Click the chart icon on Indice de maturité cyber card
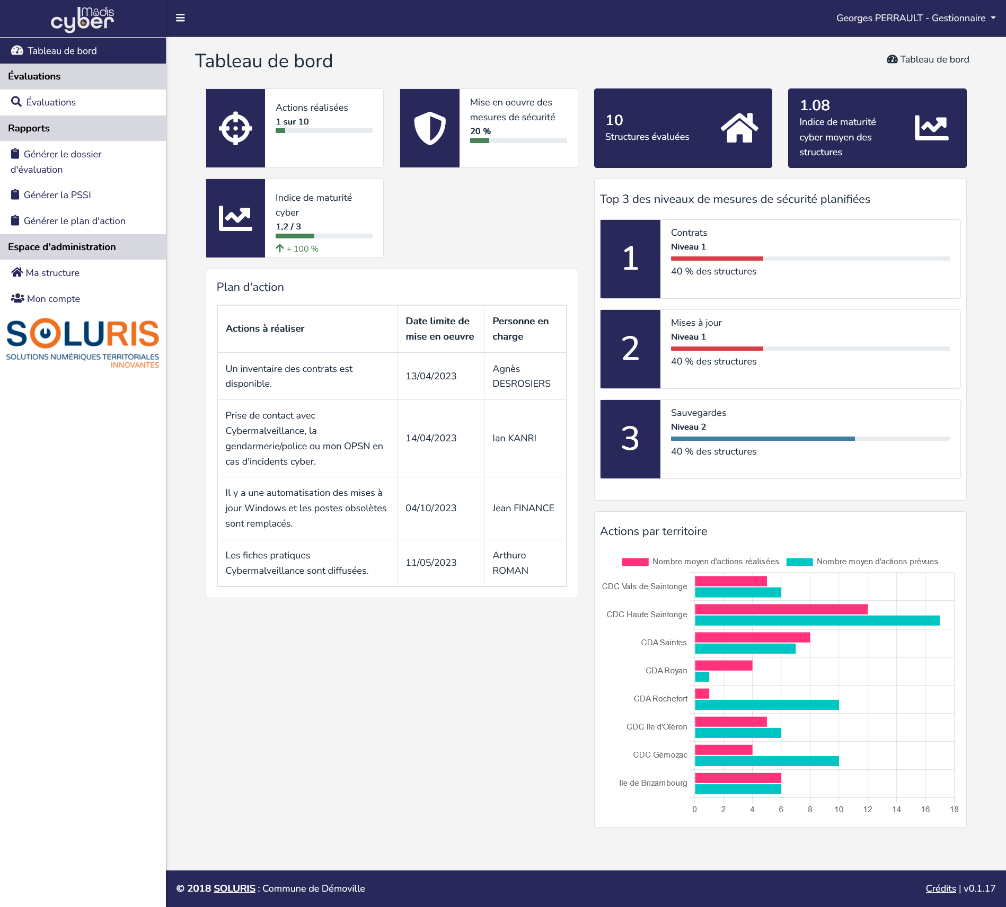The height and width of the screenshot is (907, 1006). (x=235, y=218)
